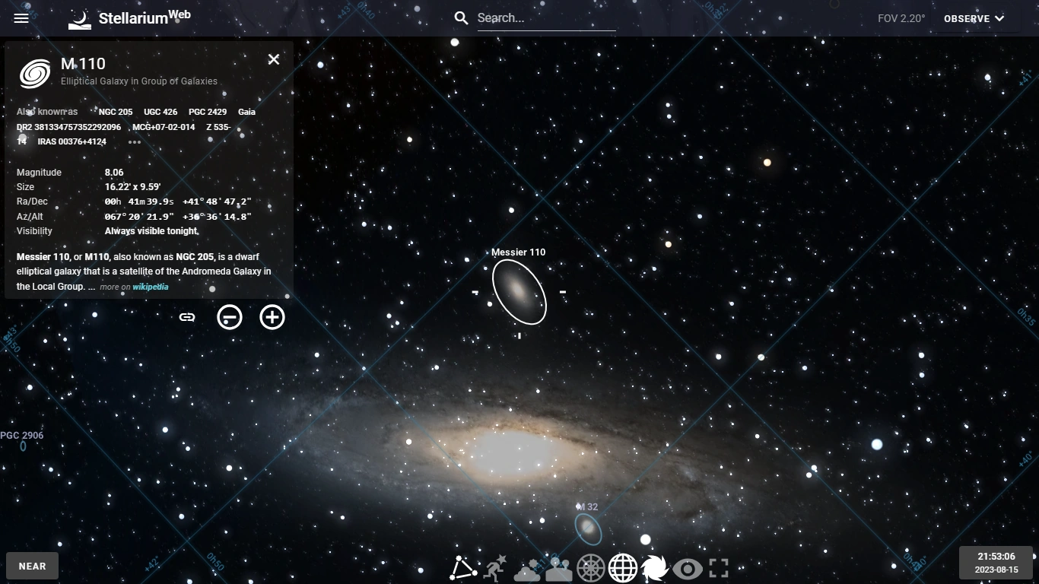
Task: Click the PGC 2429 alternate name
Action: tap(208, 112)
